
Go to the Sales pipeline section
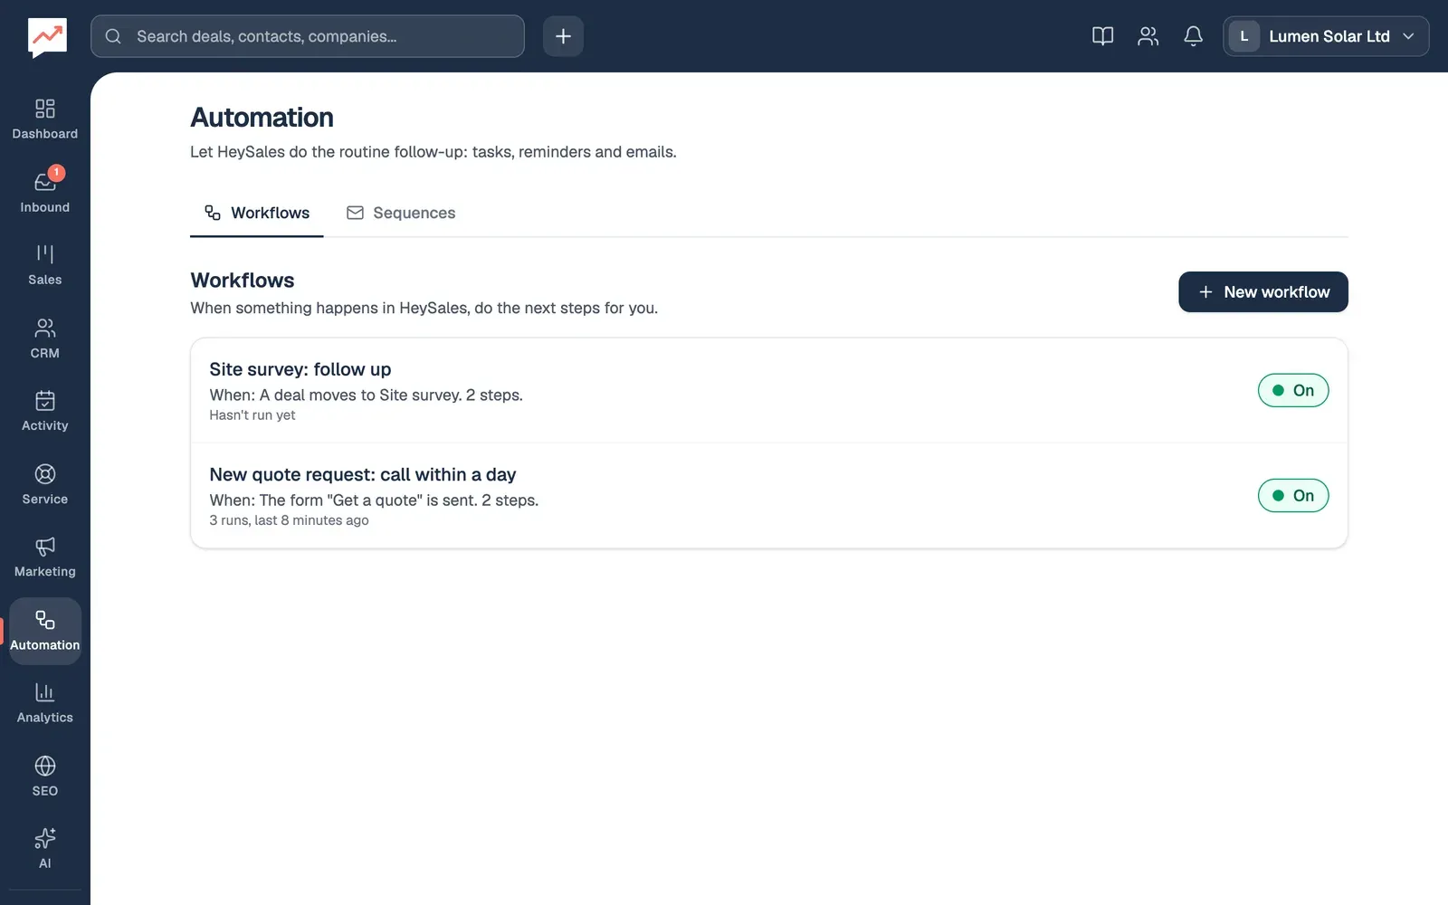click(x=45, y=265)
